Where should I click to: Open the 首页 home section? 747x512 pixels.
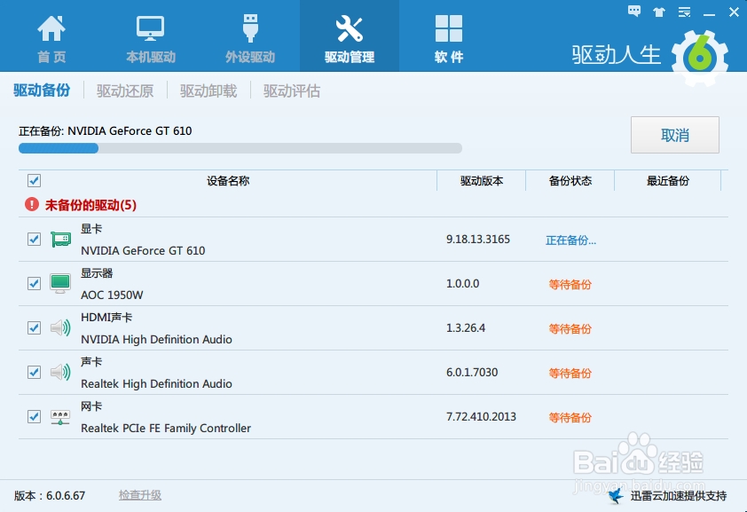(51, 39)
